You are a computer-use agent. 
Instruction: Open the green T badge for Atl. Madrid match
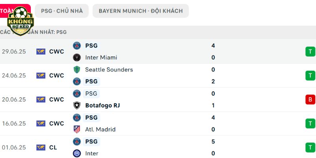310,124
